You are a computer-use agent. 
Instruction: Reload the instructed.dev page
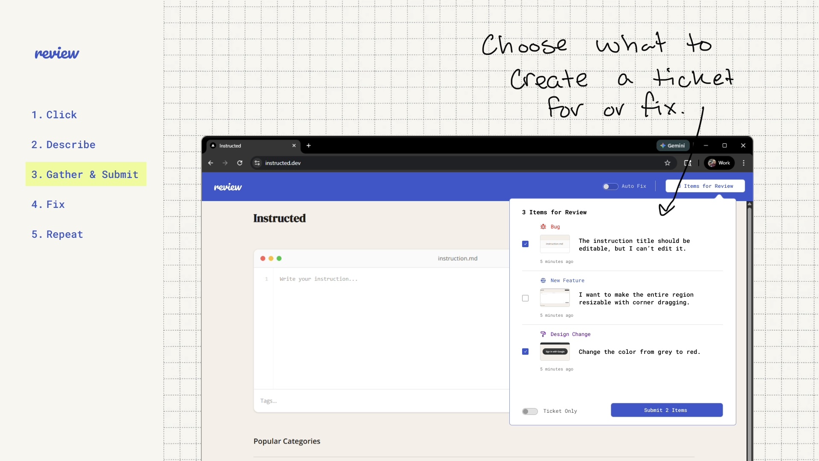tap(240, 163)
